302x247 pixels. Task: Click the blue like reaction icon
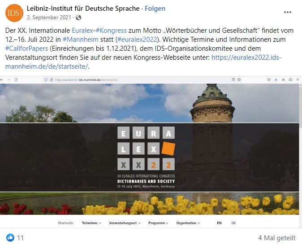point(10,238)
